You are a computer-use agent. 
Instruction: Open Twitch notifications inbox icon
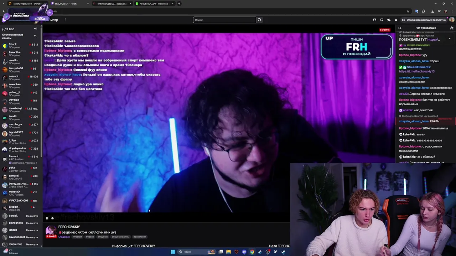[x=374, y=20]
